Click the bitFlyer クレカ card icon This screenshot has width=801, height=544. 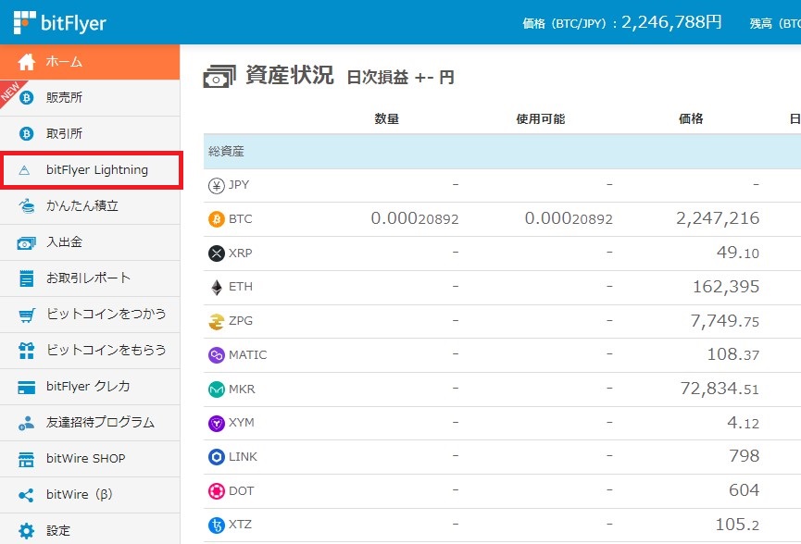tap(26, 388)
